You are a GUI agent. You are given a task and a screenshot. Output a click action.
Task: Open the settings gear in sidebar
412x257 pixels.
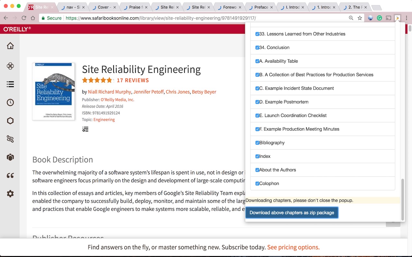[x=10, y=194]
